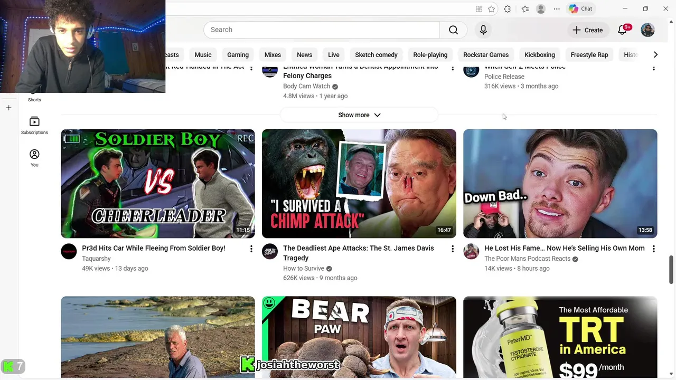
Task: Open options for Entitled Woman video
Action: [453, 68]
